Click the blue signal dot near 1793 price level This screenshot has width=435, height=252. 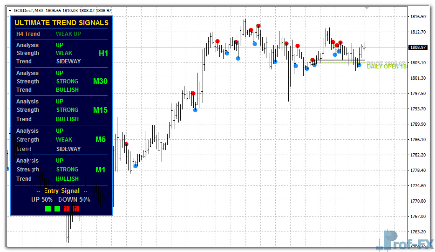[195, 110]
